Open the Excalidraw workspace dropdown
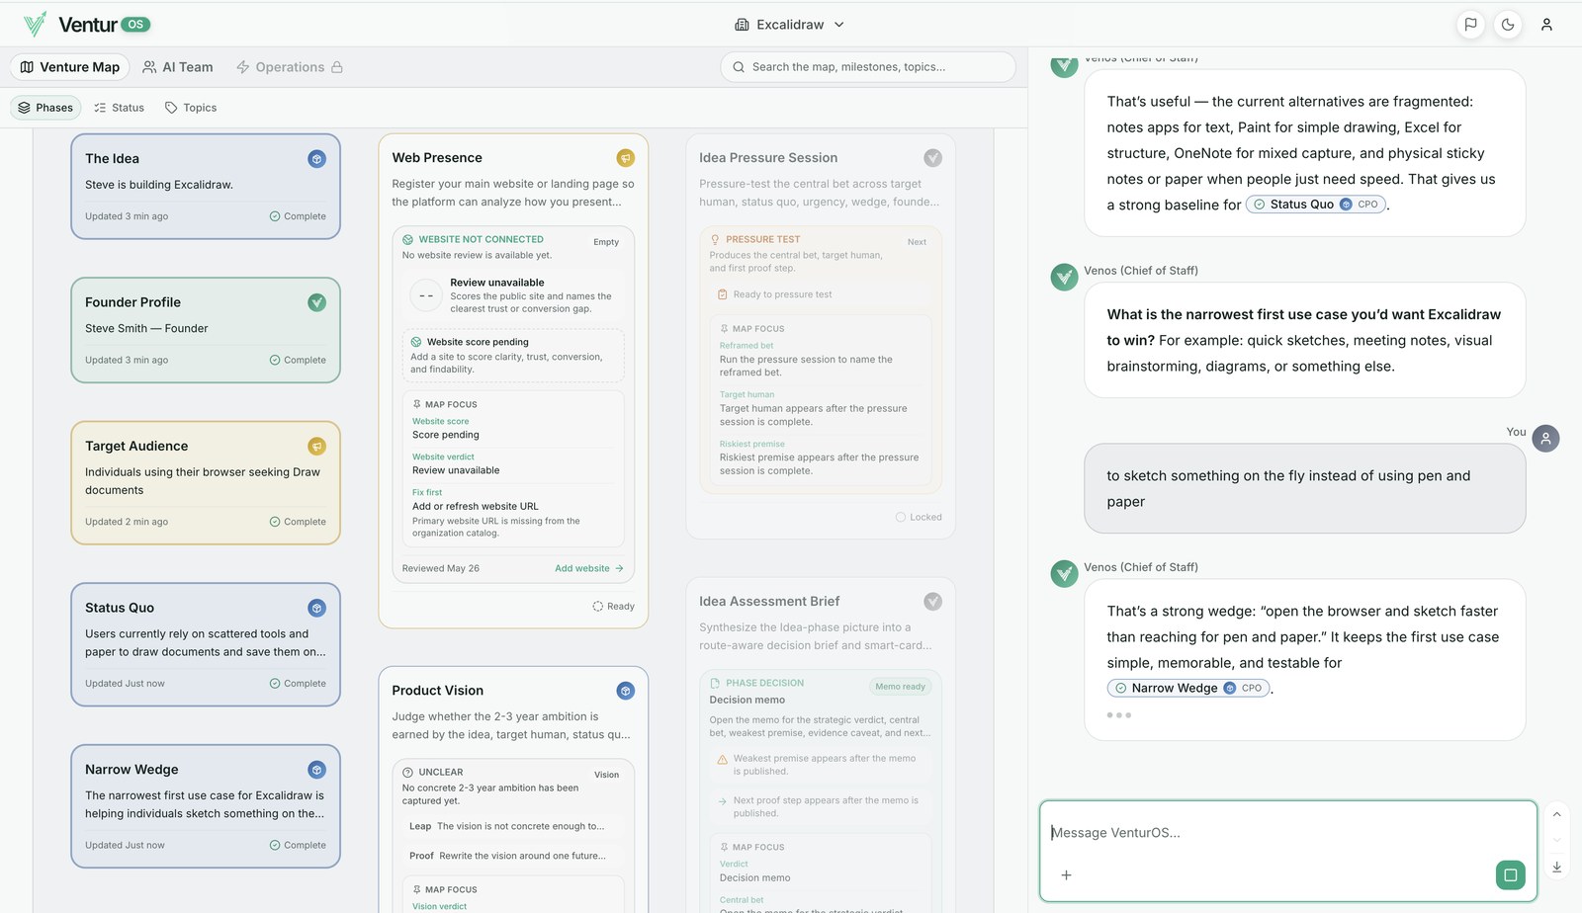Screen dimensions: 1582x913 click(789, 25)
